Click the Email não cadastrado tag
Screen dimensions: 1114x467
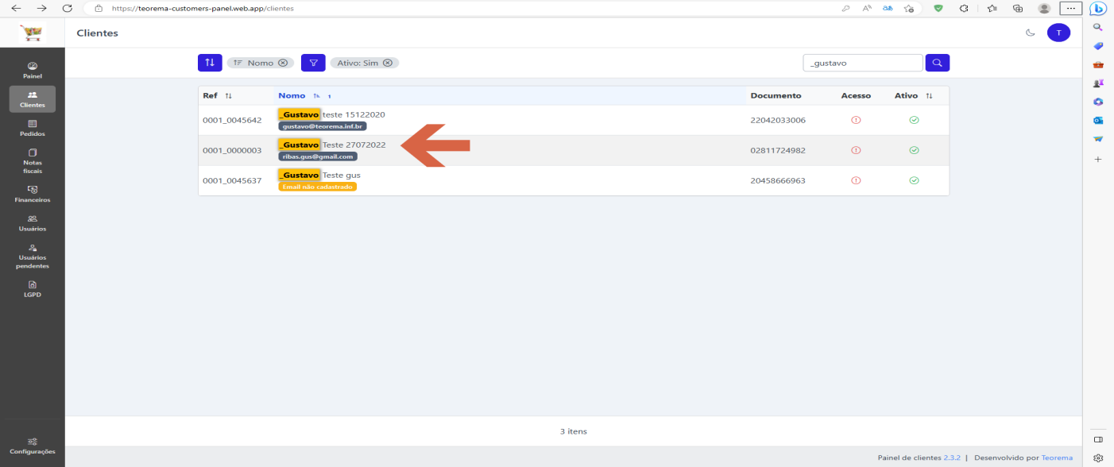coord(318,187)
